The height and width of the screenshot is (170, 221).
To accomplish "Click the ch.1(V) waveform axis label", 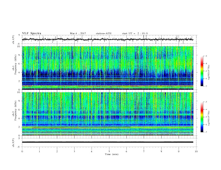I will click(13, 39).
